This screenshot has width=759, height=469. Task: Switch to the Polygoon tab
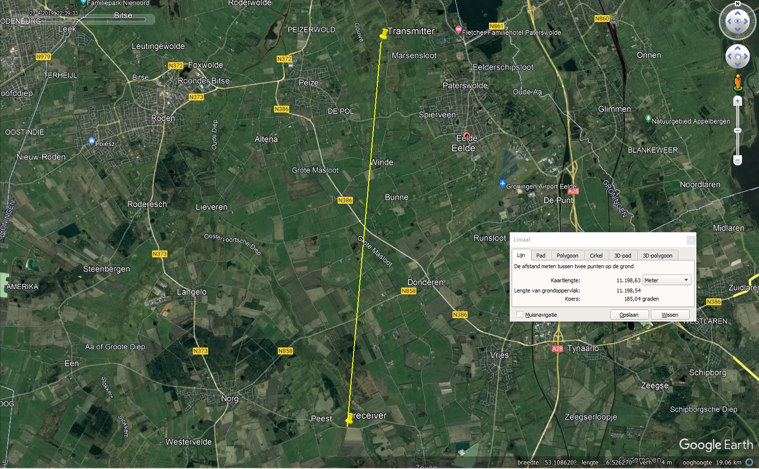(x=567, y=256)
